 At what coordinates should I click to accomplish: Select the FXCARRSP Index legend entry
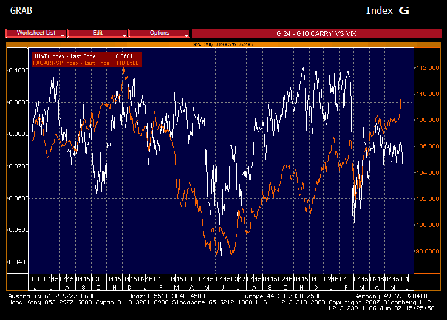tap(63, 63)
